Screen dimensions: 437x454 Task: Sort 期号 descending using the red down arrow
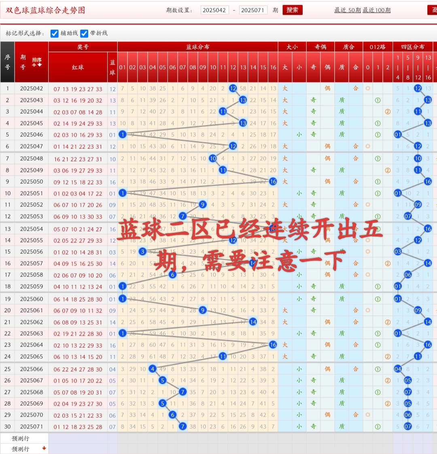tap(40, 65)
